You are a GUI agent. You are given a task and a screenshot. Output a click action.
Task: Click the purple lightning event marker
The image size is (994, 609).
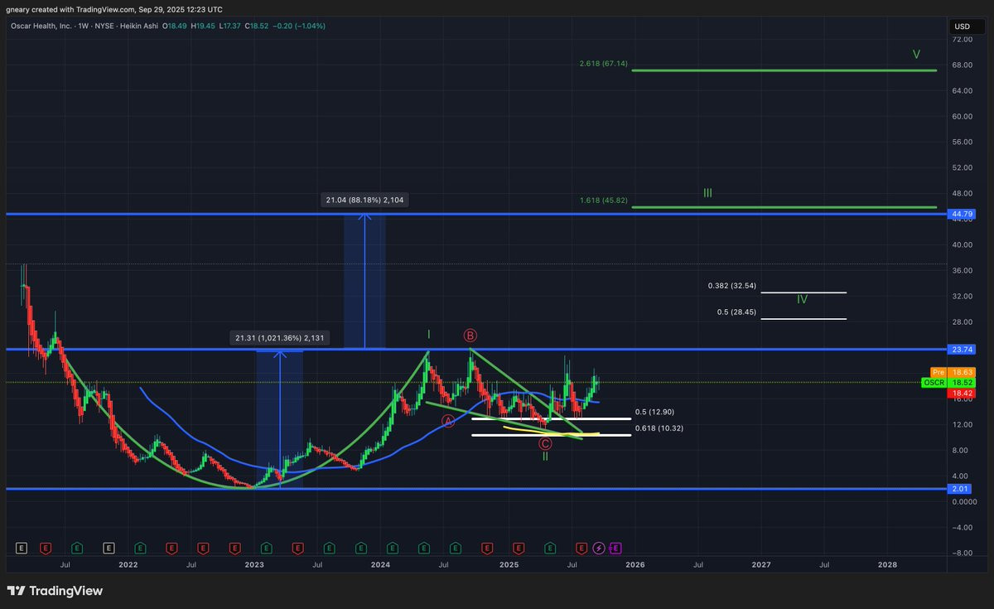pos(598,548)
